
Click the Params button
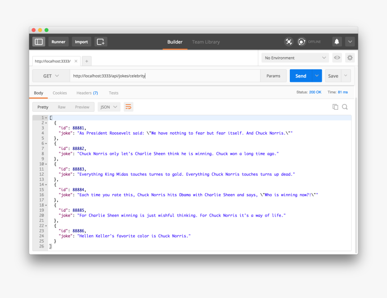coord(273,76)
